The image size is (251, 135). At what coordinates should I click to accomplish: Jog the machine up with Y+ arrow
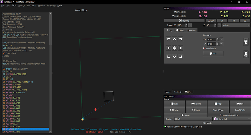click(175, 39)
